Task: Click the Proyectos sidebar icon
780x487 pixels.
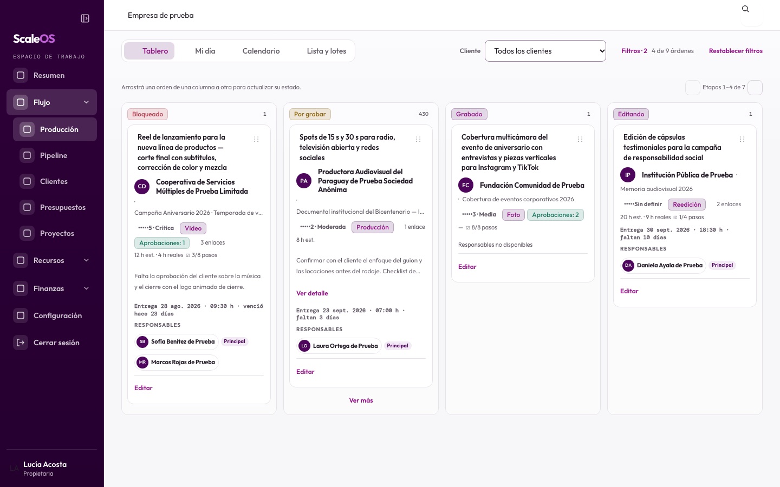Action: coord(27,233)
